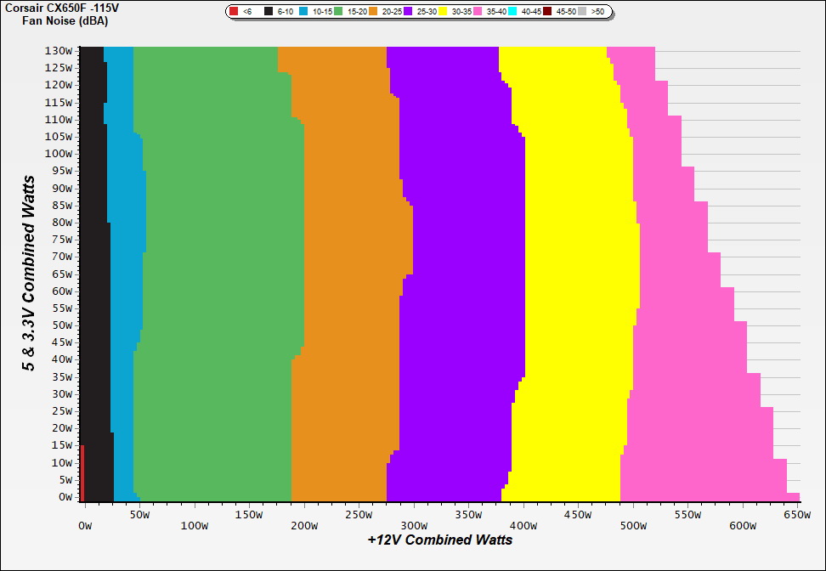Click the pink 35-40 legend swatch
Screen dimensions: 826x571
(x=478, y=12)
